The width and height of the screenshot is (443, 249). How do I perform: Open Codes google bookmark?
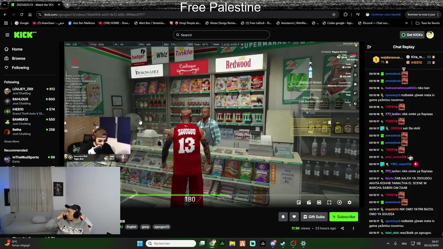coord(338,23)
